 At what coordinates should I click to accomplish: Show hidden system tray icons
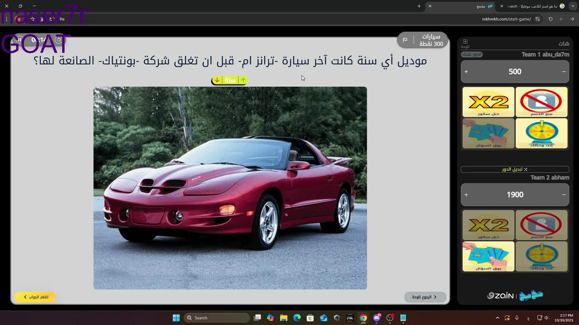(498, 318)
